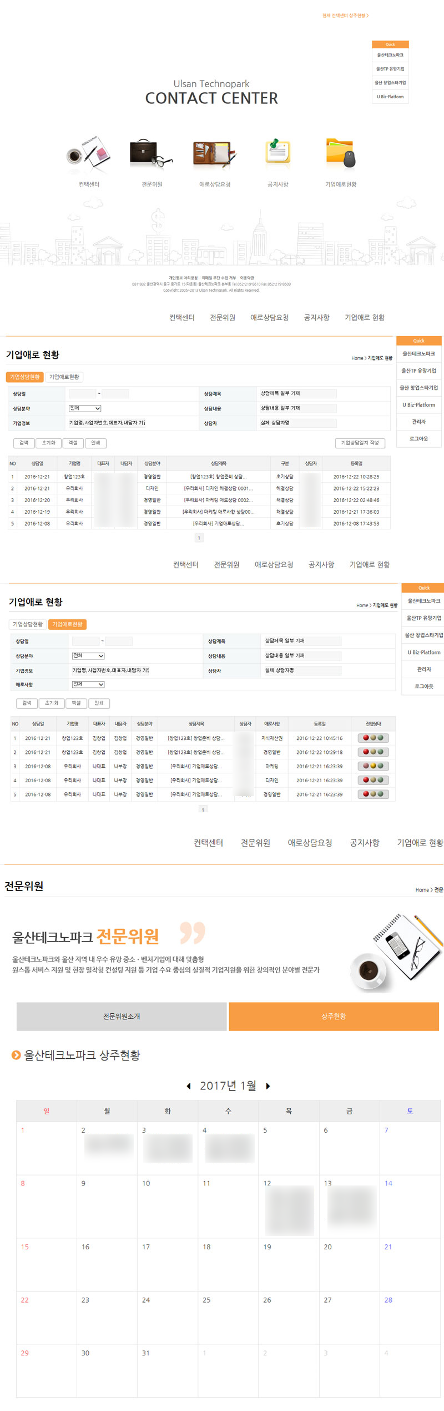444x1411 pixels.
Task: Click the 기업애로현황 folder and mouse icon
Action: point(340,153)
